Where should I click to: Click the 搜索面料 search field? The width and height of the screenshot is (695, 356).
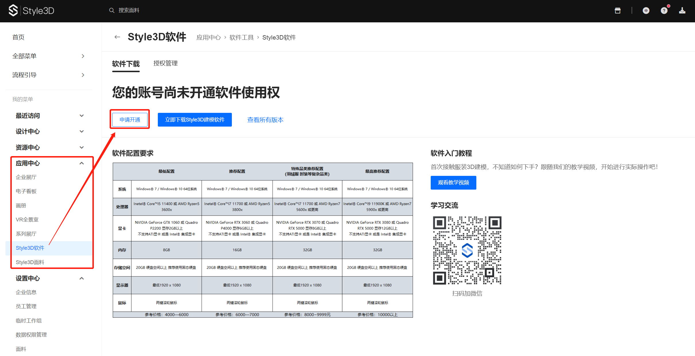(129, 10)
